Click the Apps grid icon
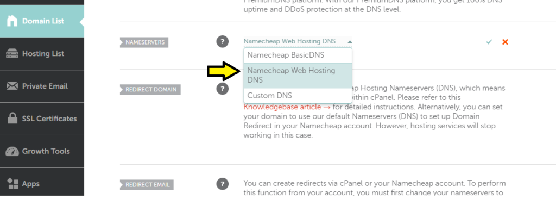 [x=13, y=184]
